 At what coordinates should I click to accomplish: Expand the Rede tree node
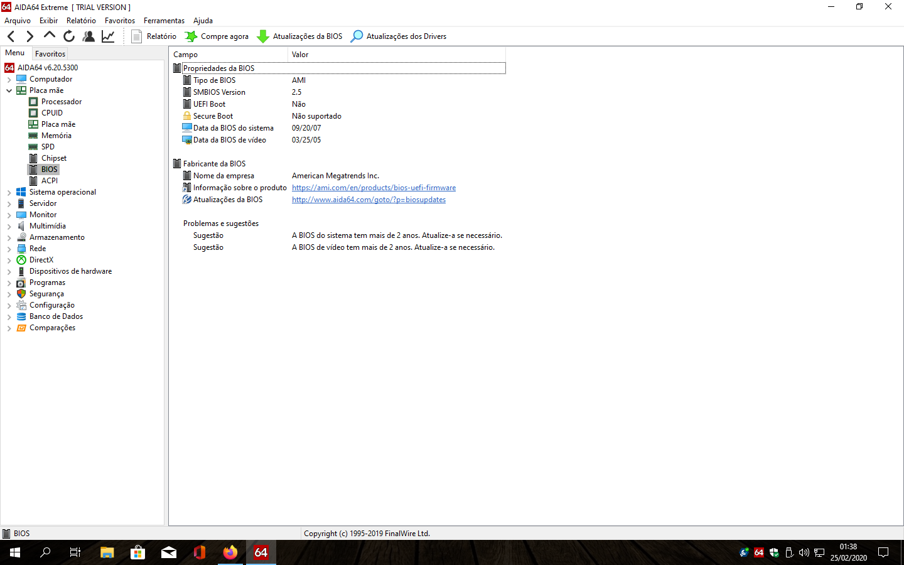(x=9, y=249)
